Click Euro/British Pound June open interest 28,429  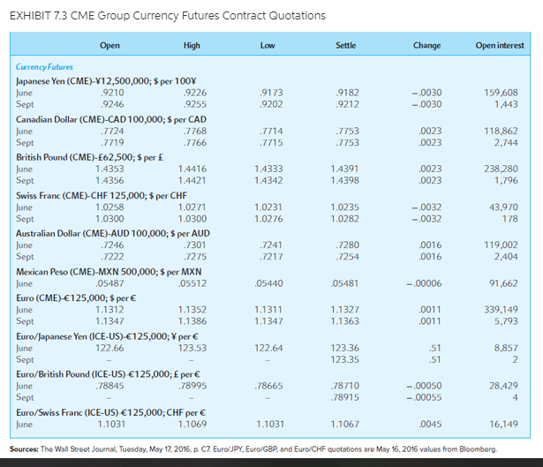tap(503, 386)
